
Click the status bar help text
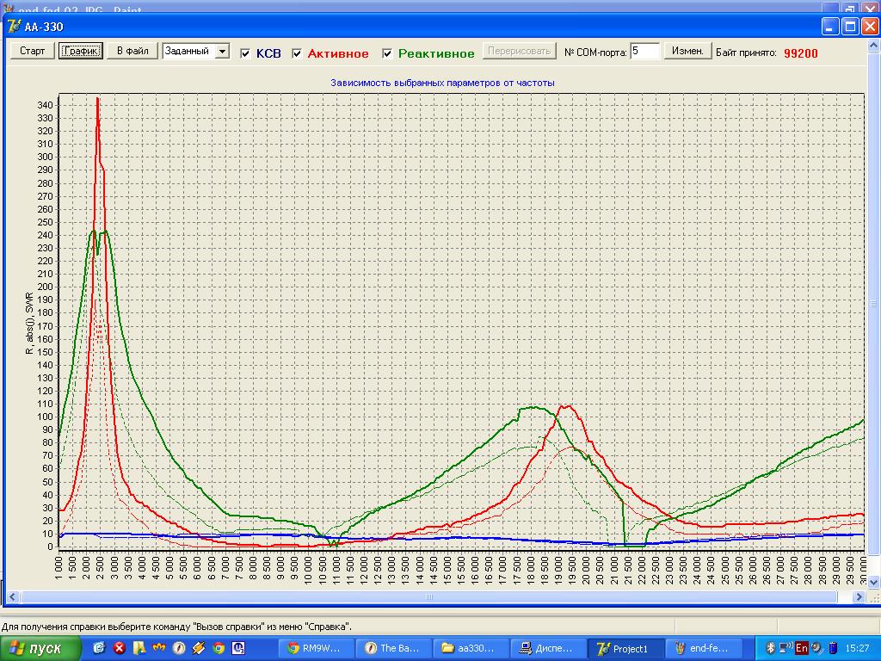(176, 627)
